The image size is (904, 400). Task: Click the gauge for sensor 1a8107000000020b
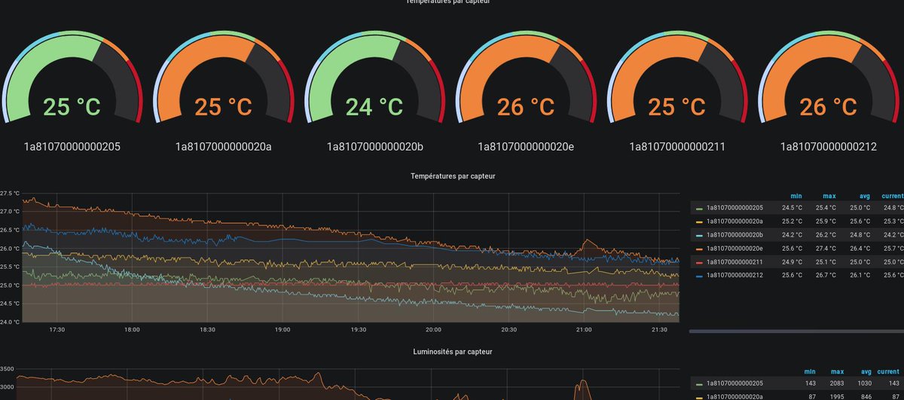pos(374,77)
